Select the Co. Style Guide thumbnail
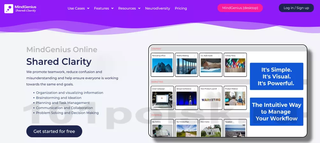The width and height of the screenshot is (320, 143). 211,65
